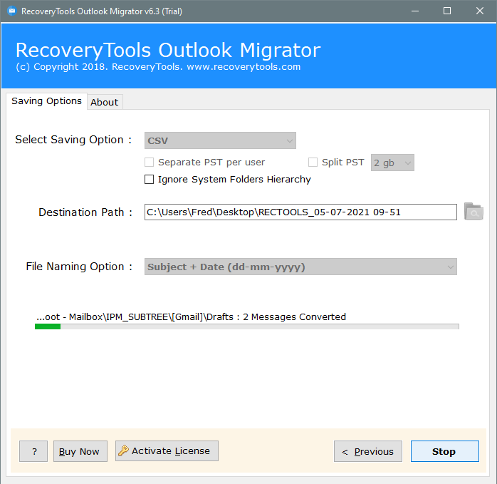Click the key icon on Activate License
This screenshot has height=484, width=497.
(123, 450)
